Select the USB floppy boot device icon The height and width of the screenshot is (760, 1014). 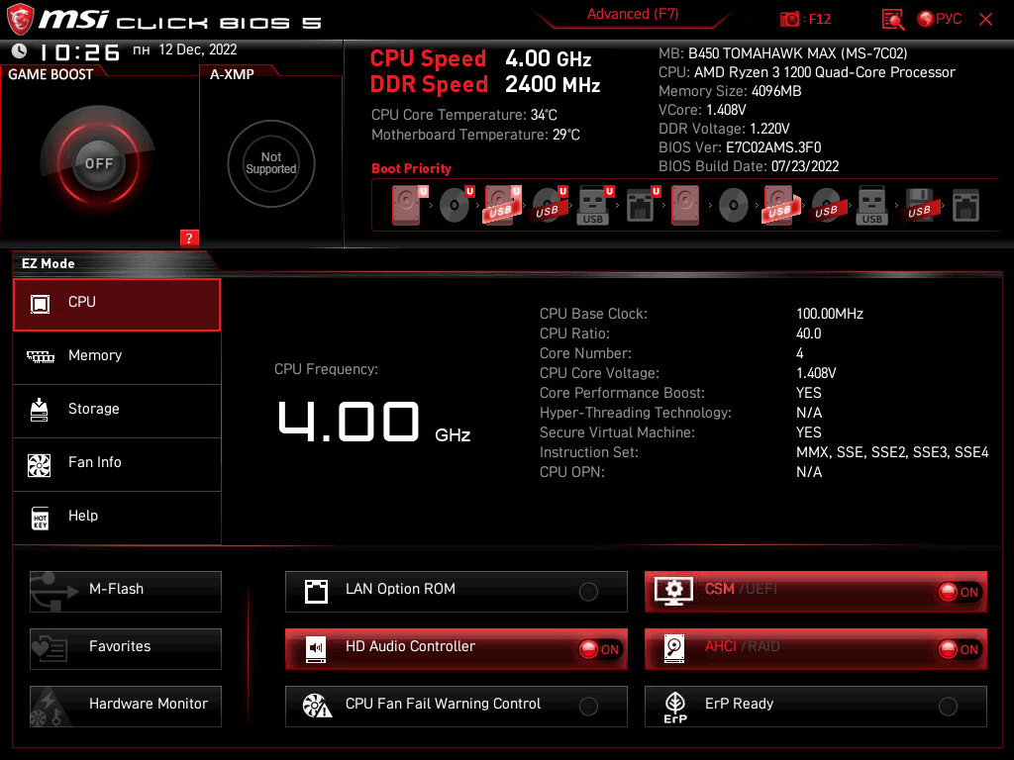(x=920, y=205)
